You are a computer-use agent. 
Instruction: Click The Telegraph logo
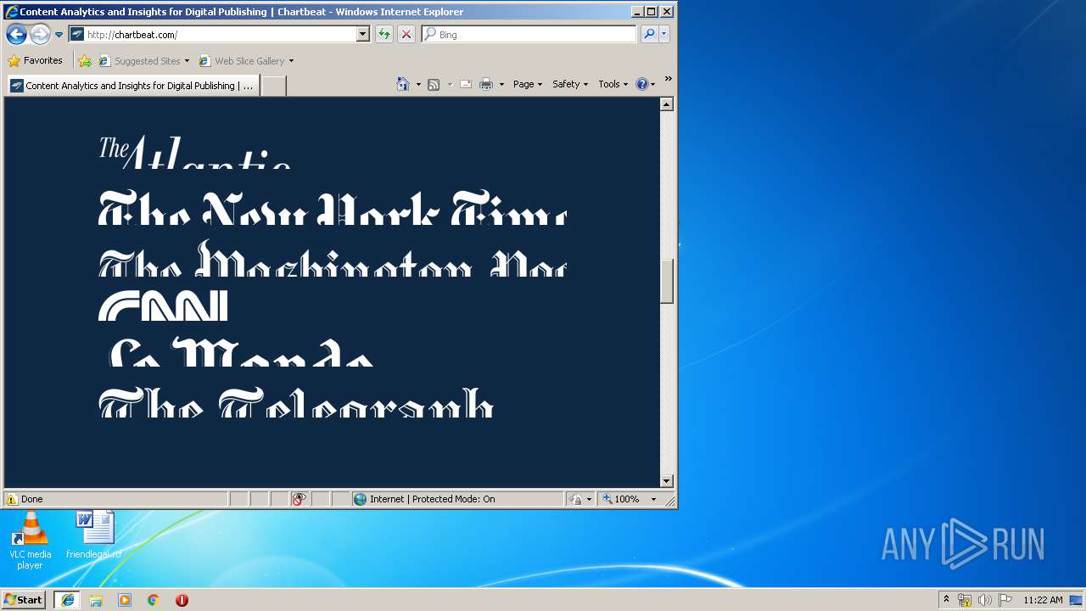pos(296,403)
